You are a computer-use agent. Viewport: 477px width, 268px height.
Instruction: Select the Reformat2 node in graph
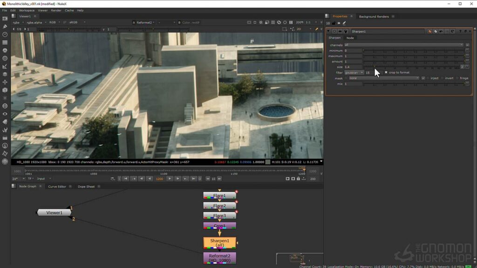click(x=220, y=258)
